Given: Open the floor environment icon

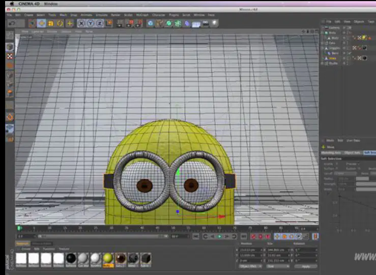Looking at the screenshot, I should tap(196, 24).
